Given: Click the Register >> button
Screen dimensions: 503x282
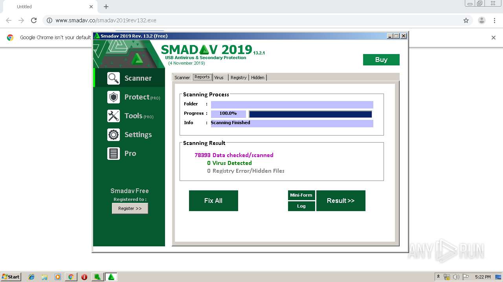Looking at the screenshot, I should pyautogui.click(x=130, y=208).
